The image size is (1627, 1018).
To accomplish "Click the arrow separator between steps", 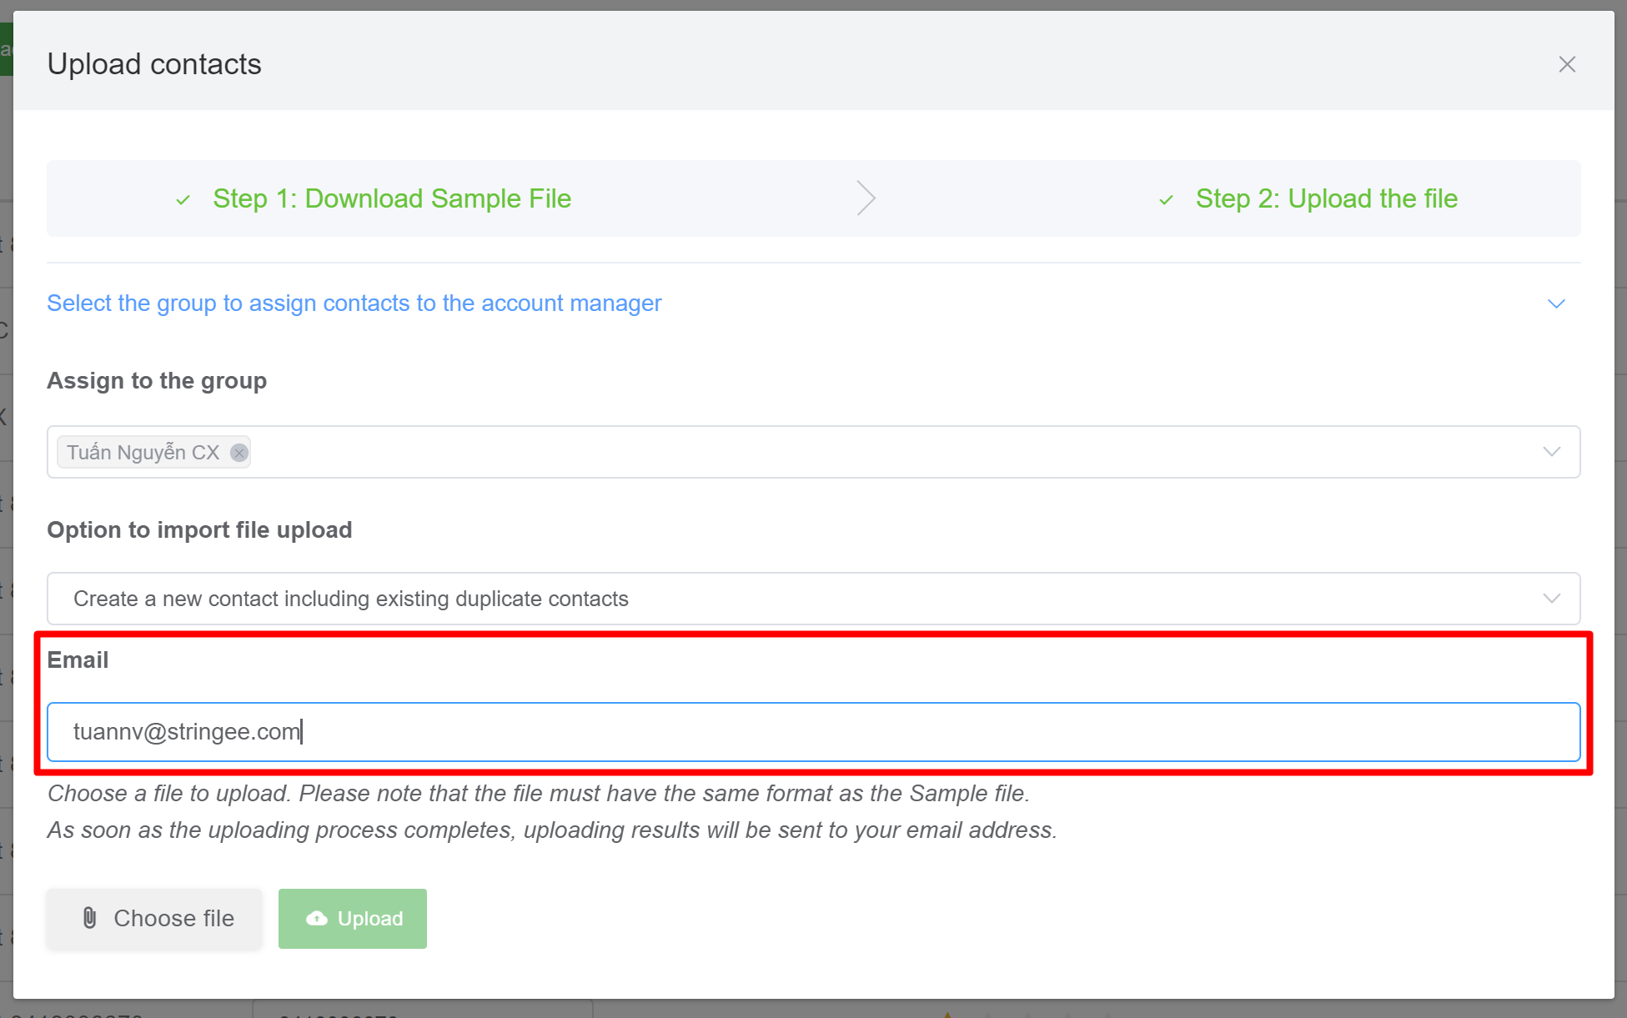I will 866,198.
